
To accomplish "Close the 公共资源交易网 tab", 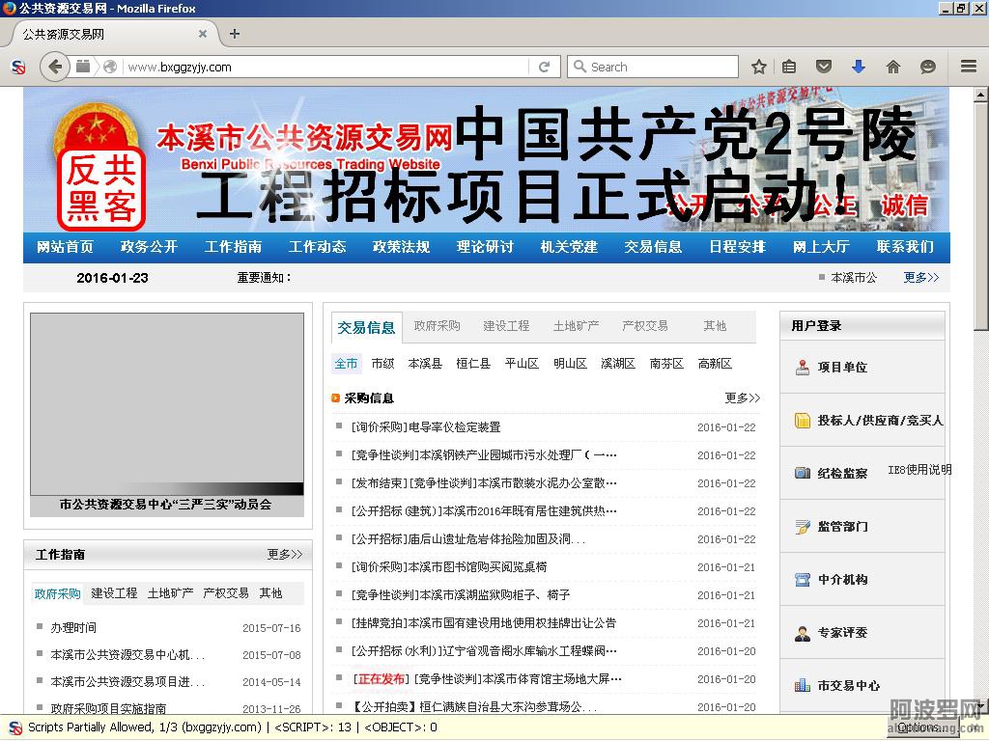I will tap(203, 34).
